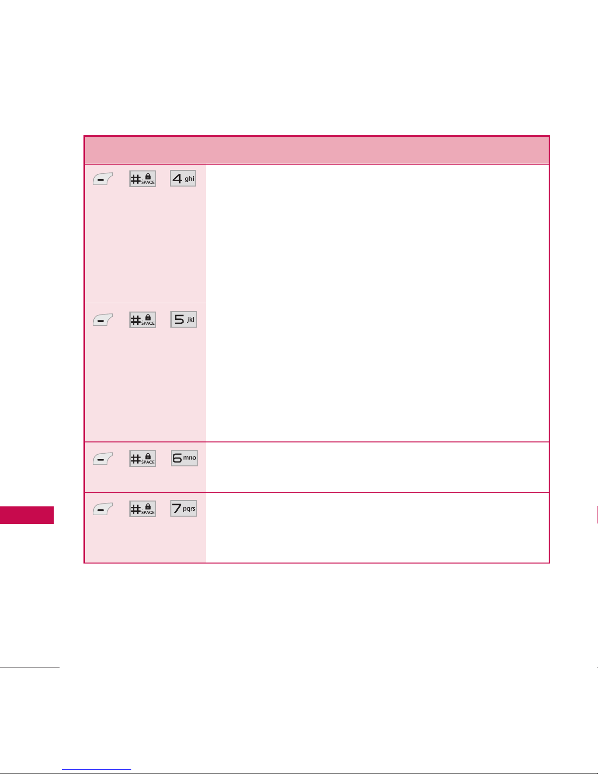Select the left soft key icon beside 5 jkl
This screenshot has height=774, width=598.
click(x=103, y=320)
